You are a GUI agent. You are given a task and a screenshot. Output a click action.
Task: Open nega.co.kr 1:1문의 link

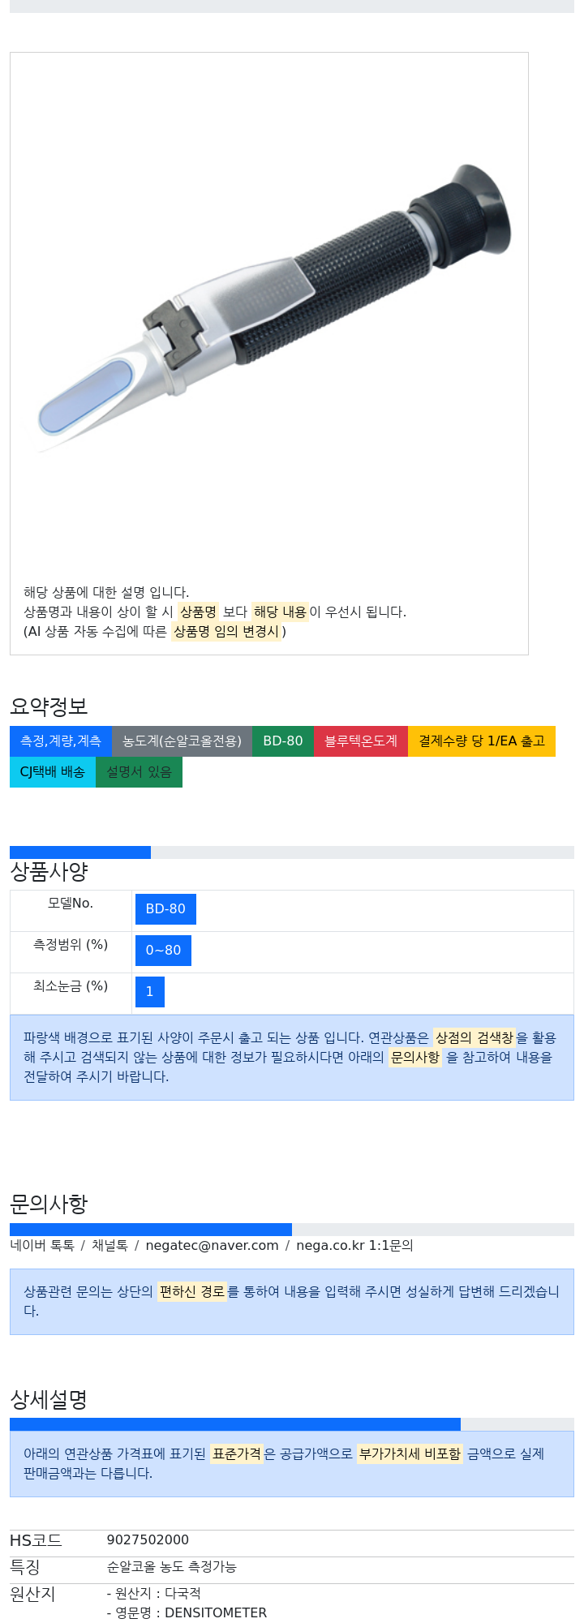pos(354,1246)
